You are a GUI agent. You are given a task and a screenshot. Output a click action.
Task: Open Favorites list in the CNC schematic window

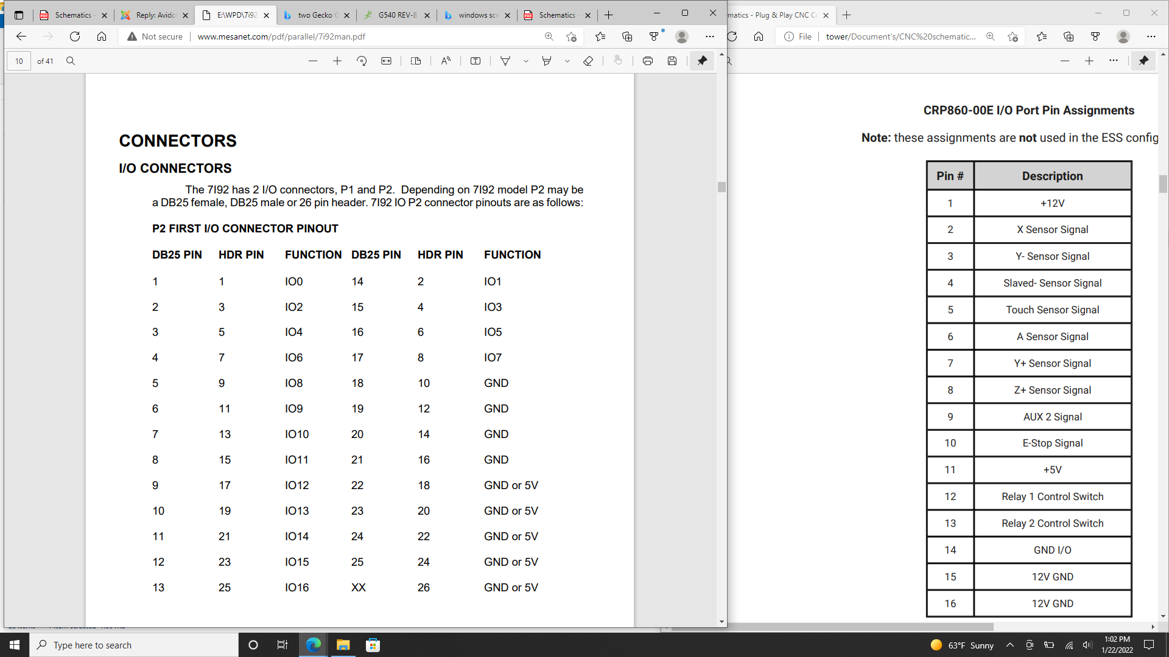1042,36
